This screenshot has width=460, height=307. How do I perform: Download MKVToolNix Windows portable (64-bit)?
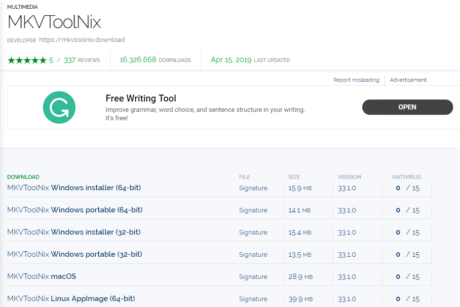[x=75, y=210]
